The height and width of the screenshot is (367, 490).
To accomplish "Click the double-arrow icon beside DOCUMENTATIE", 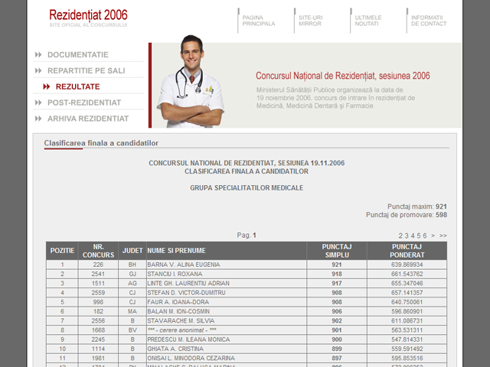I will coord(38,55).
